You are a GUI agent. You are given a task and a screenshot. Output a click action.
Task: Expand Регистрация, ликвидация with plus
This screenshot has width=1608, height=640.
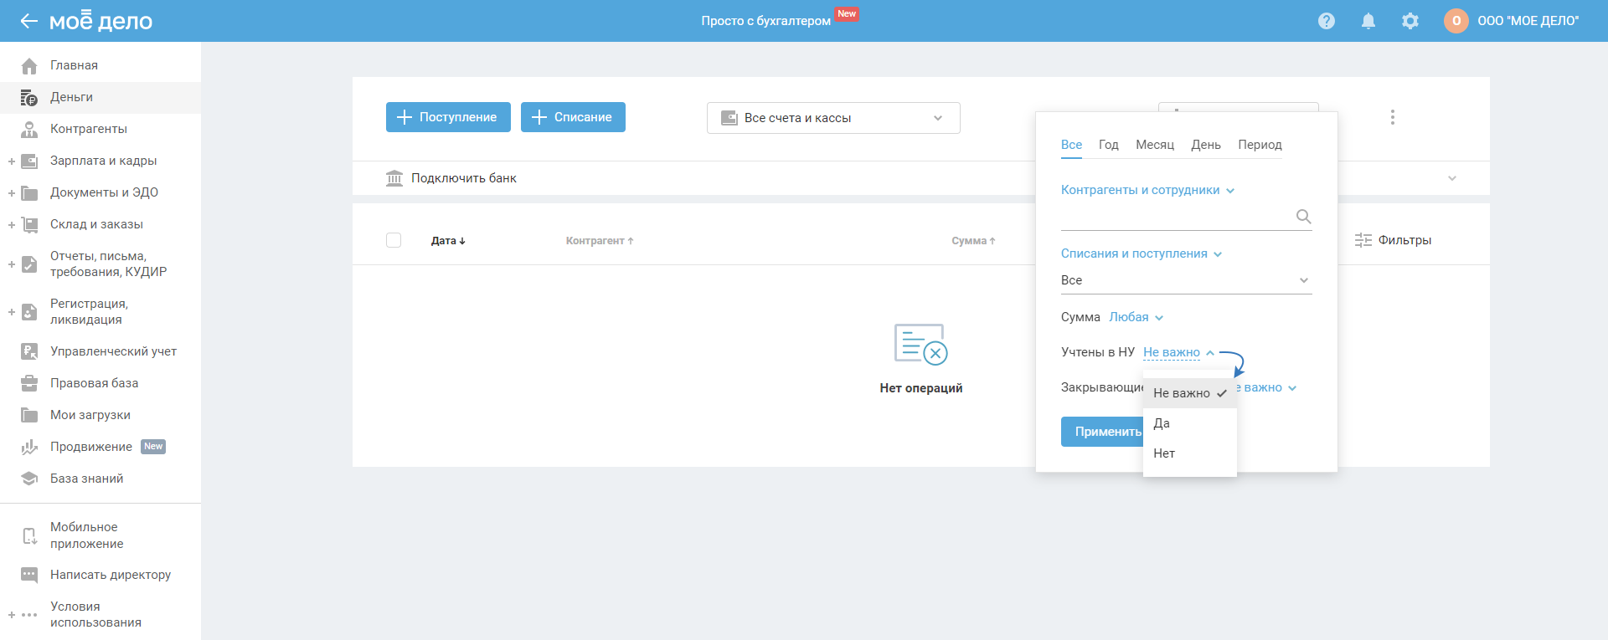click(12, 312)
